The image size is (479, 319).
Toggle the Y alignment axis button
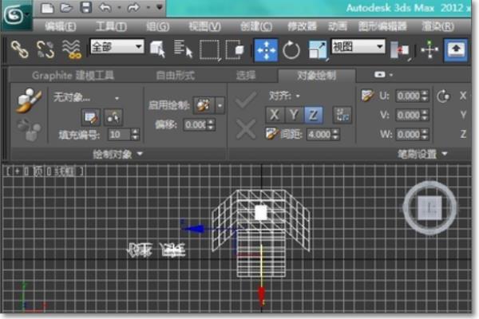(x=294, y=115)
